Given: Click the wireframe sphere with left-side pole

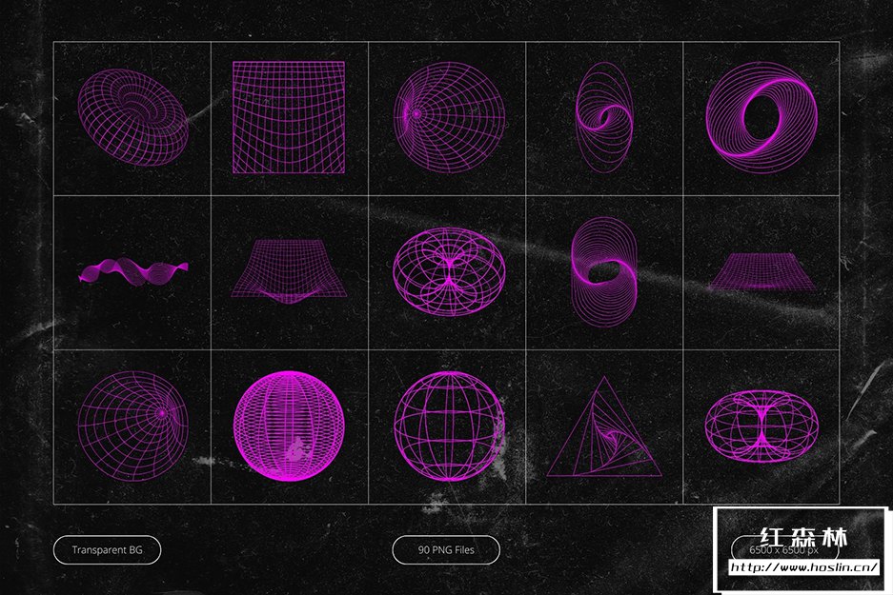Looking at the screenshot, I should [449, 117].
